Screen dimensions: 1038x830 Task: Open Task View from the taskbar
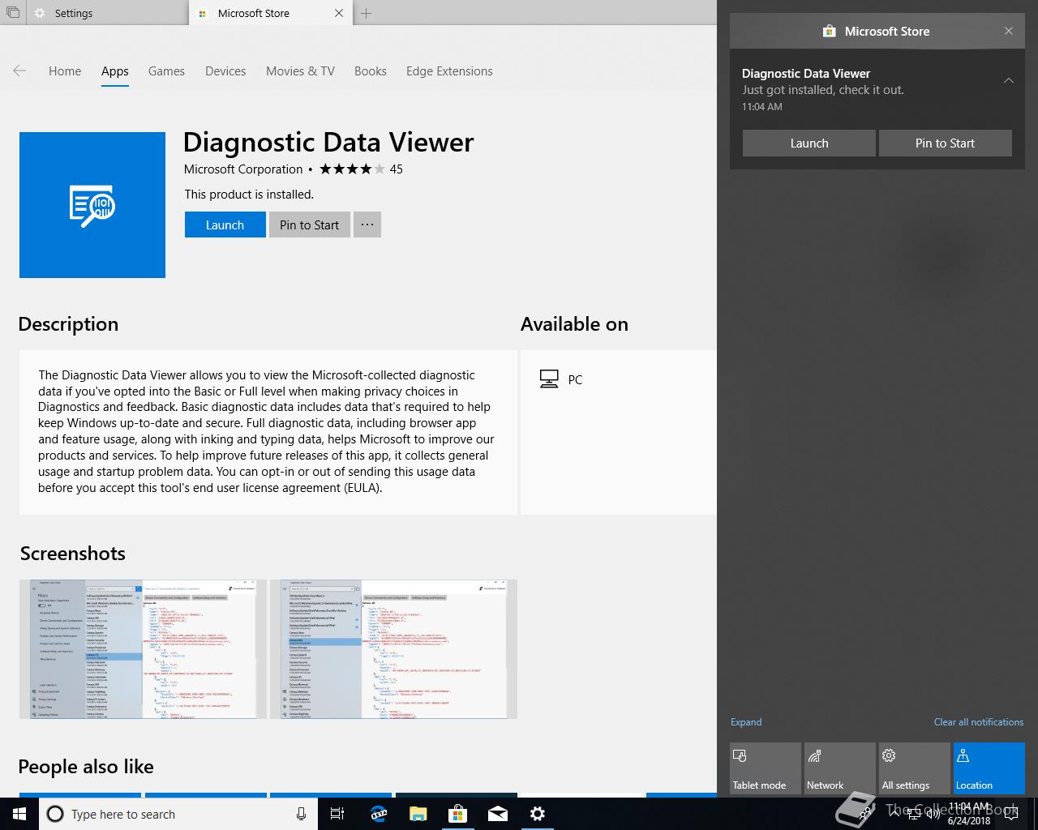coord(337,814)
